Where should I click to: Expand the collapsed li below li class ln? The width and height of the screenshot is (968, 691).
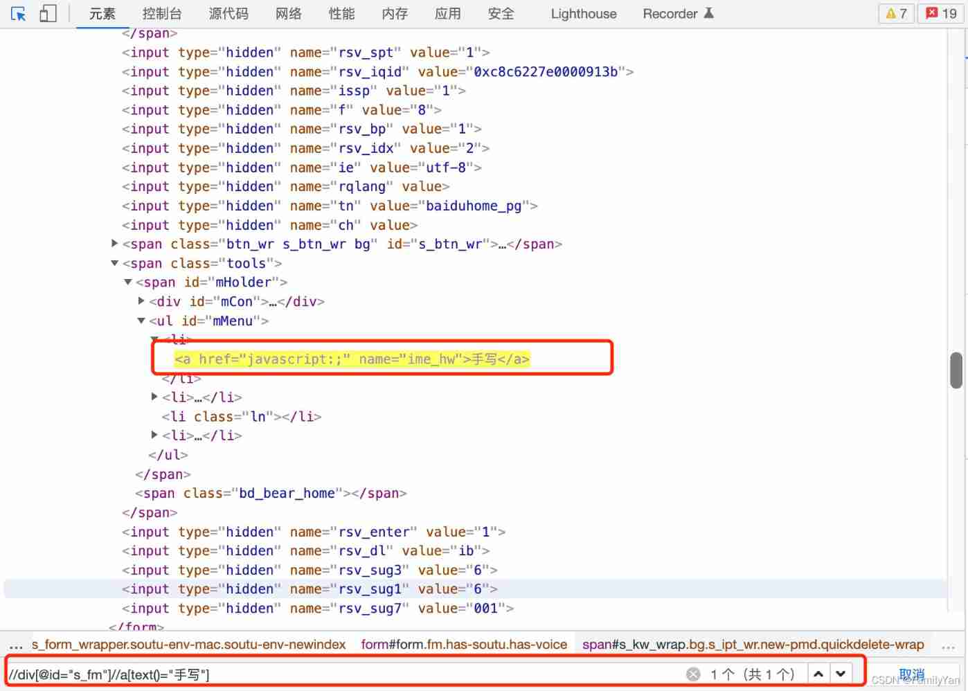pyautogui.click(x=154, y=435)
